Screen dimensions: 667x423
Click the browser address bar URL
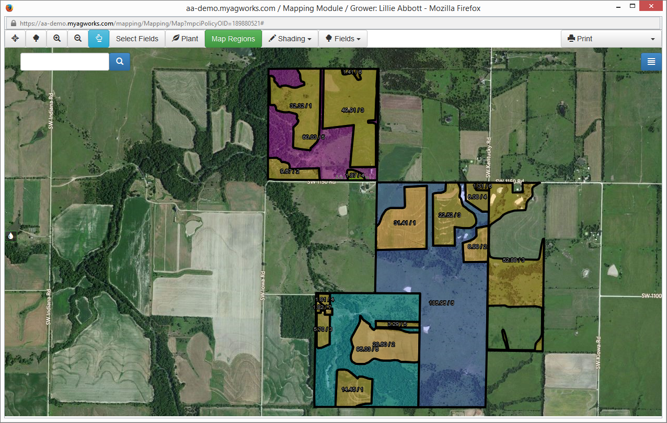pyautogui.click(x=105, y=23)
